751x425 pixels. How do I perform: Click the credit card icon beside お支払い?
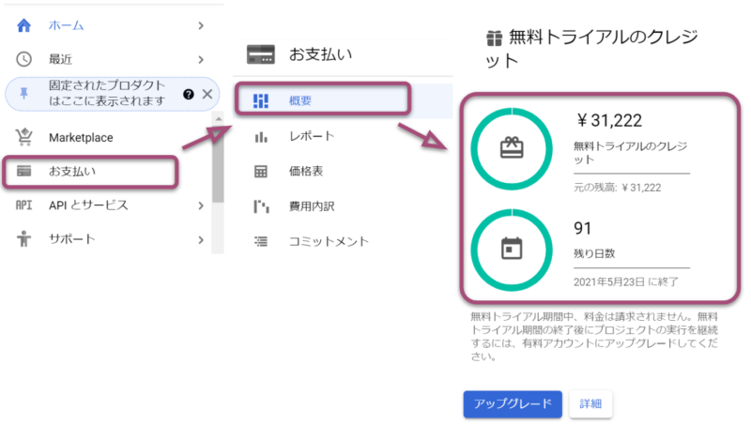click(x=24, y=171)
